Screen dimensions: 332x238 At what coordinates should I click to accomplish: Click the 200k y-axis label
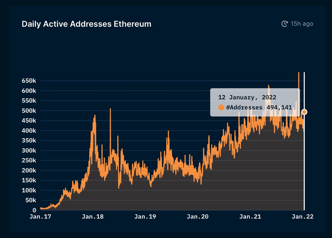pyautogui.click(x=29, y=170)
